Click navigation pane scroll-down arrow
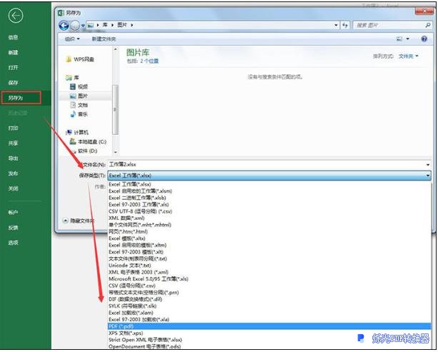The height and width of the screenshot is (352, 438). pos(115,152)
